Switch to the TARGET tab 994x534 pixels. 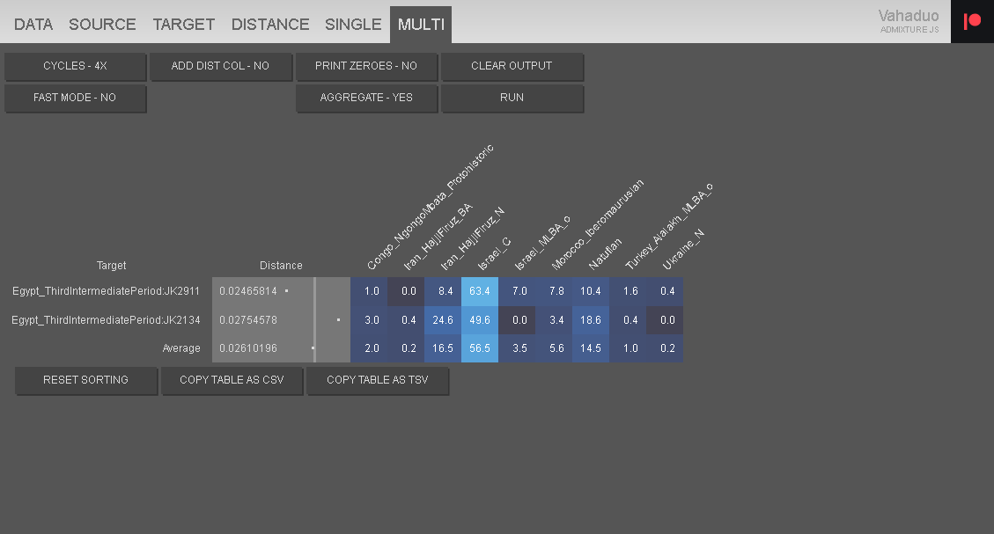tap(184, 25)
